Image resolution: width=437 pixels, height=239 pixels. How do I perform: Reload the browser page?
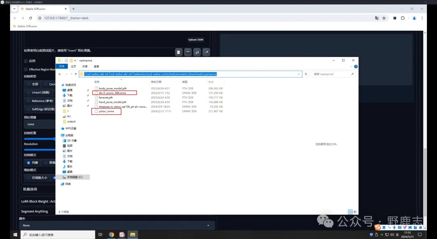pyautogui.click(x=30, y=18)
